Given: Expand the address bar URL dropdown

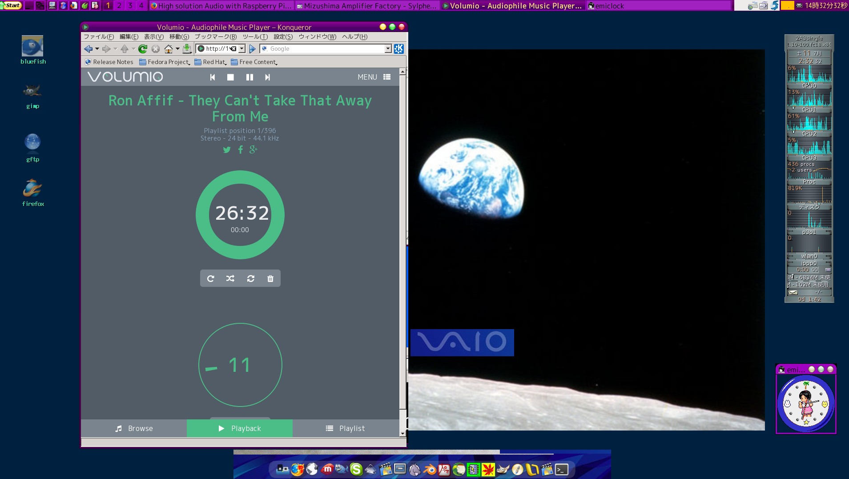Looking at the screenshot, I should (x=241, y=49).
